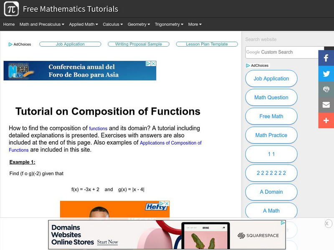334x250 pixels.
Task: Click the A Domain sidebar button
Action: click(x=271, y=192)
